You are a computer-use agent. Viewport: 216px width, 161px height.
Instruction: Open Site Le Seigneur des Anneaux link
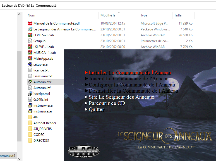[x=120, y=97]
